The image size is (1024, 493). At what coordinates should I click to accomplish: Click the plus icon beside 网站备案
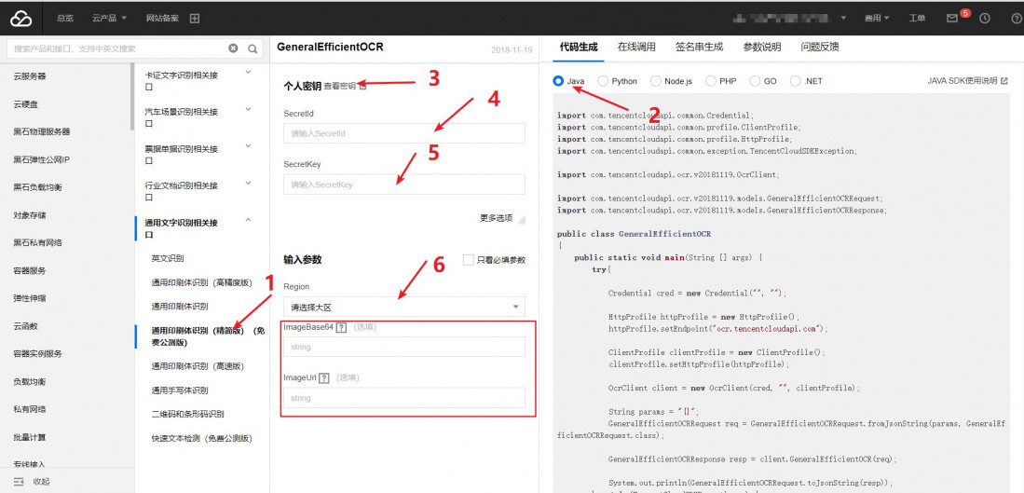194,18
